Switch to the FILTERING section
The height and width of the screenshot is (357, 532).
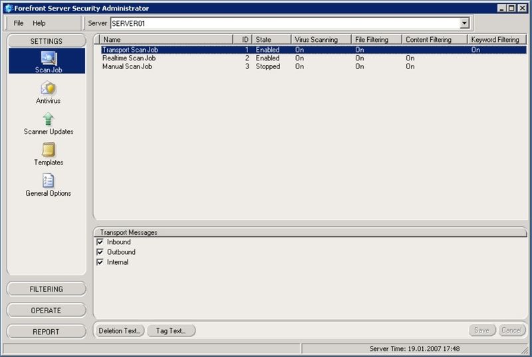tap(47, 289)
